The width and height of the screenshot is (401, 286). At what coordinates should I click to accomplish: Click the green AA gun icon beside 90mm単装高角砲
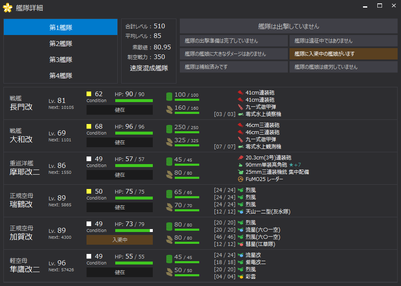coord(240,165)
